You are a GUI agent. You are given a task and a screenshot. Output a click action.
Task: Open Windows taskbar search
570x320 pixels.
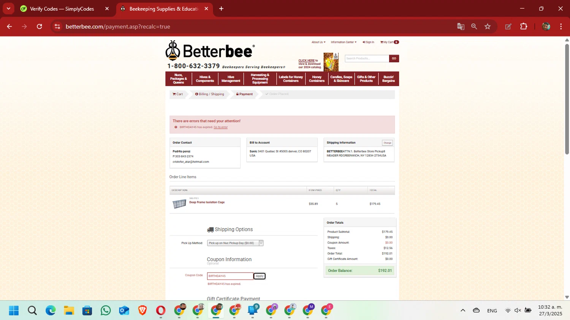32,311
